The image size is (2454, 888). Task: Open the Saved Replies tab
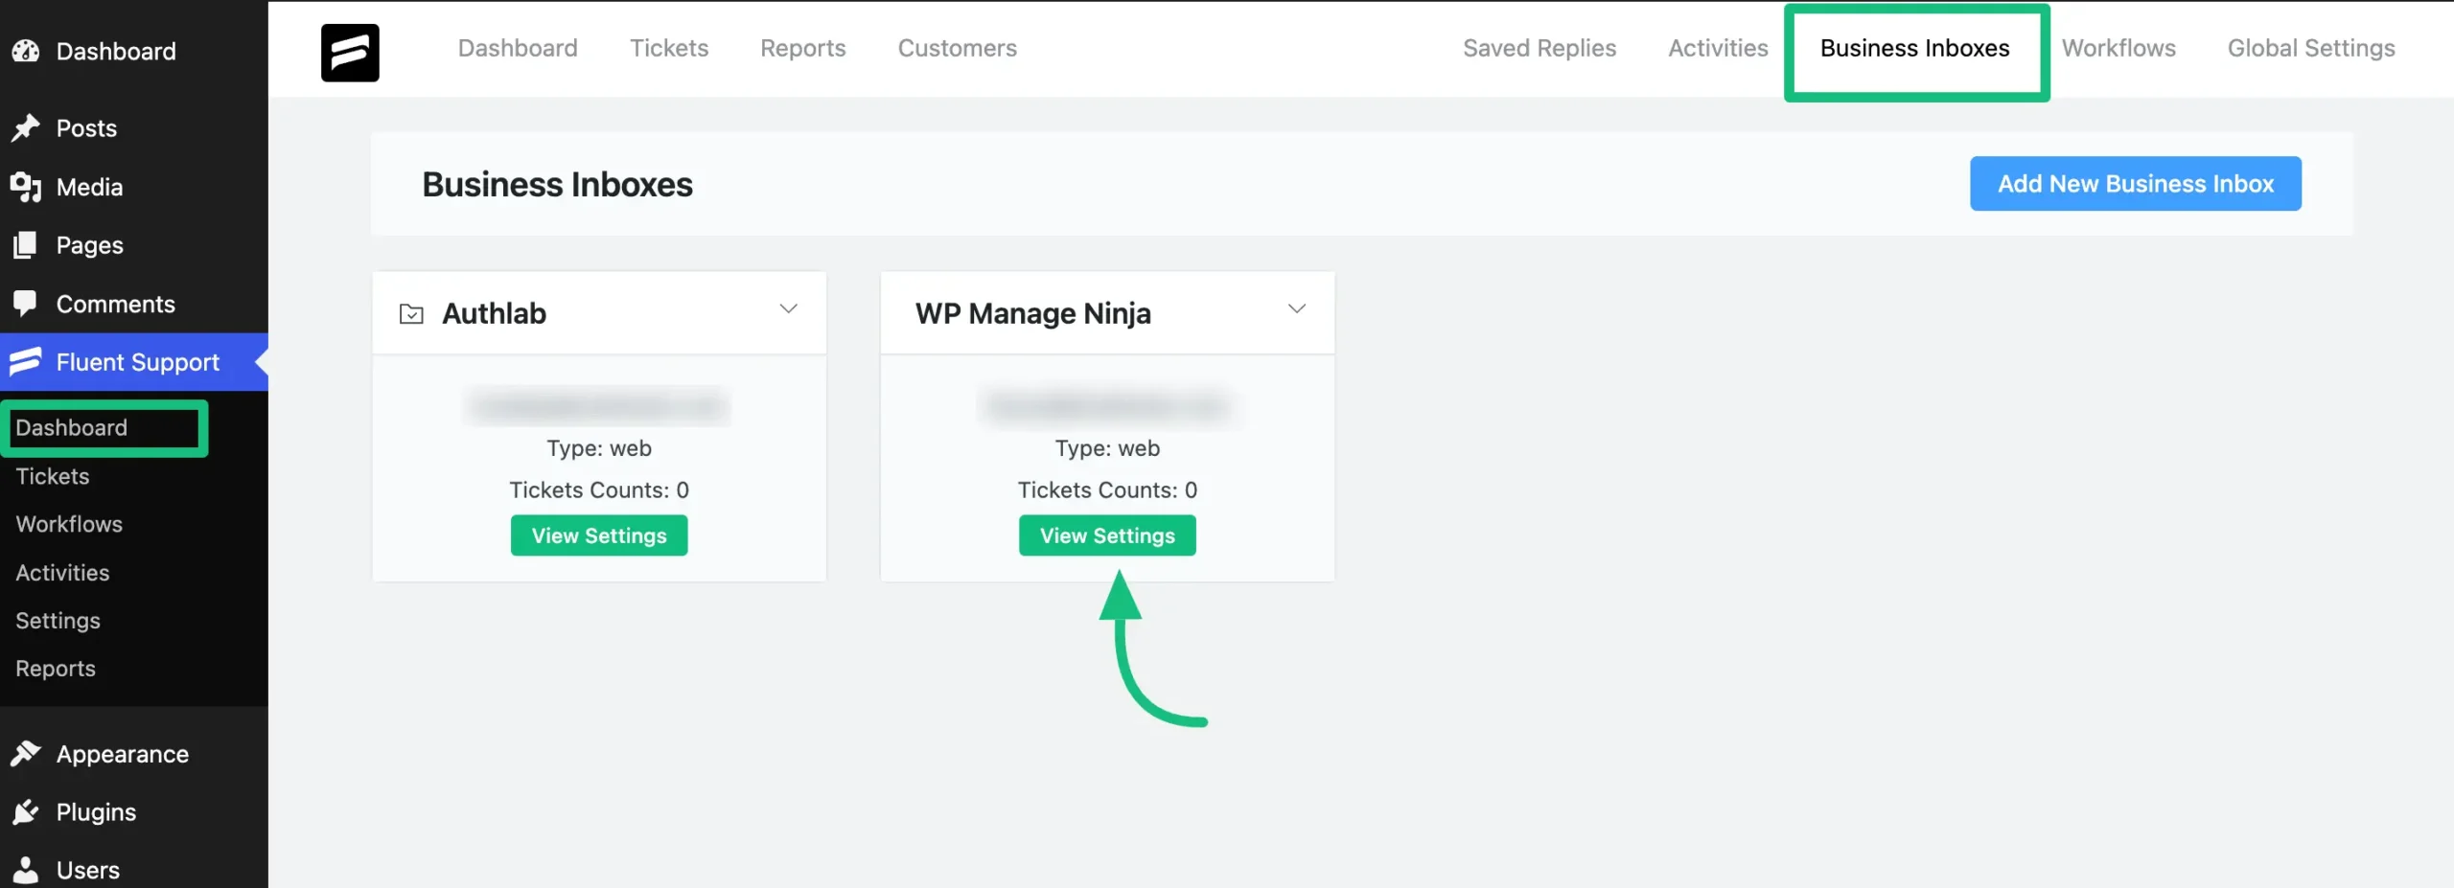click(x=1540, y=48)
